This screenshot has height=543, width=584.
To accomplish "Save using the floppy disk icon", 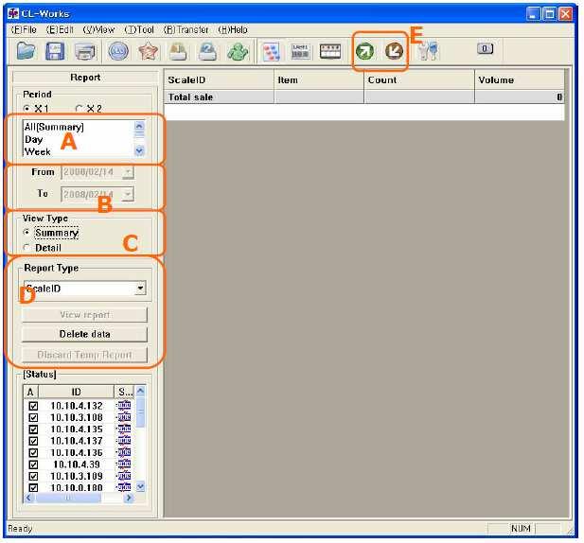I will click(55, 51).
